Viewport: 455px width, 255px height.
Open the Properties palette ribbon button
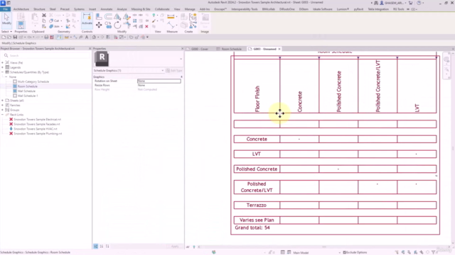[21, 25]
